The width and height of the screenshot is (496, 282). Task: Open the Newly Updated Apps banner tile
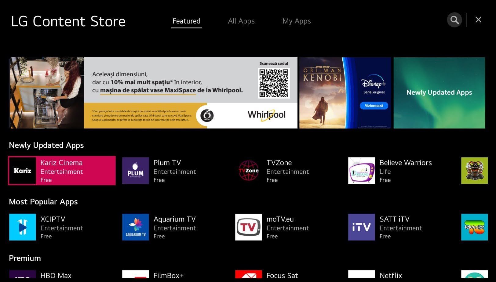439,93
